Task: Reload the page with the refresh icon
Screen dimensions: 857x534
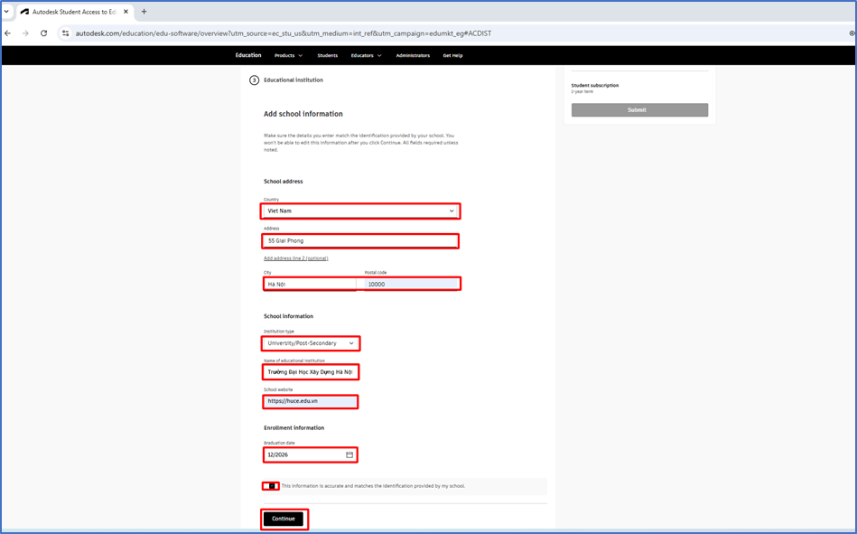Action: tap(43, 33)
